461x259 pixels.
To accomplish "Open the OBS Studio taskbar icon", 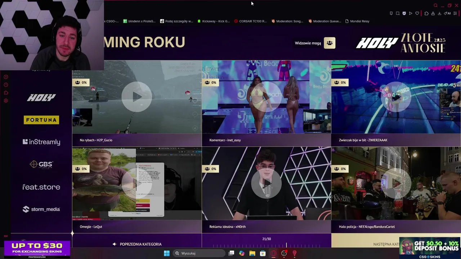I will [284, 253].
